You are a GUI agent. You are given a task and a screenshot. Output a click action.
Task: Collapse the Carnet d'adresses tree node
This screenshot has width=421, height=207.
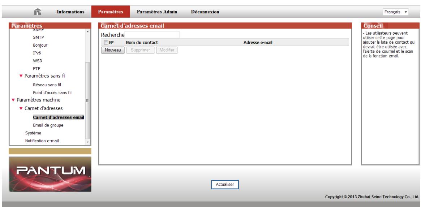[21, 108]
